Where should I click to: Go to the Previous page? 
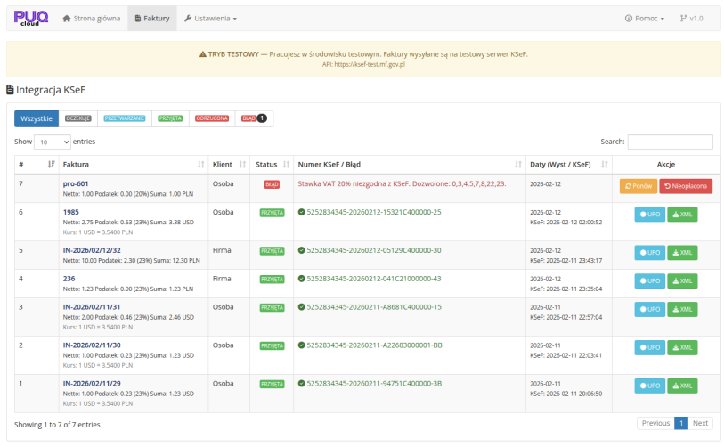coord(655,423)
